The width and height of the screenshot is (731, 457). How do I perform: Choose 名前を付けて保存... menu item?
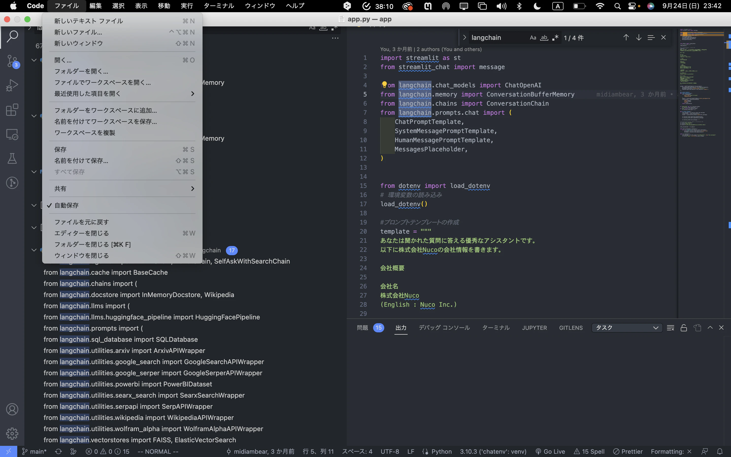[122, 160]
